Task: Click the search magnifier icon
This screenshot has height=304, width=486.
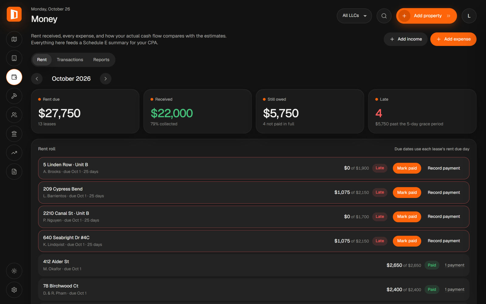Action: pos(384,16)
